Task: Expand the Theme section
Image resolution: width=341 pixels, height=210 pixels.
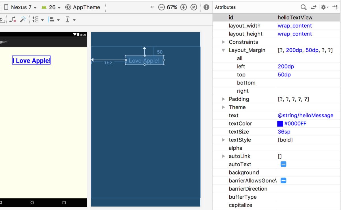Action: point(224,107)
